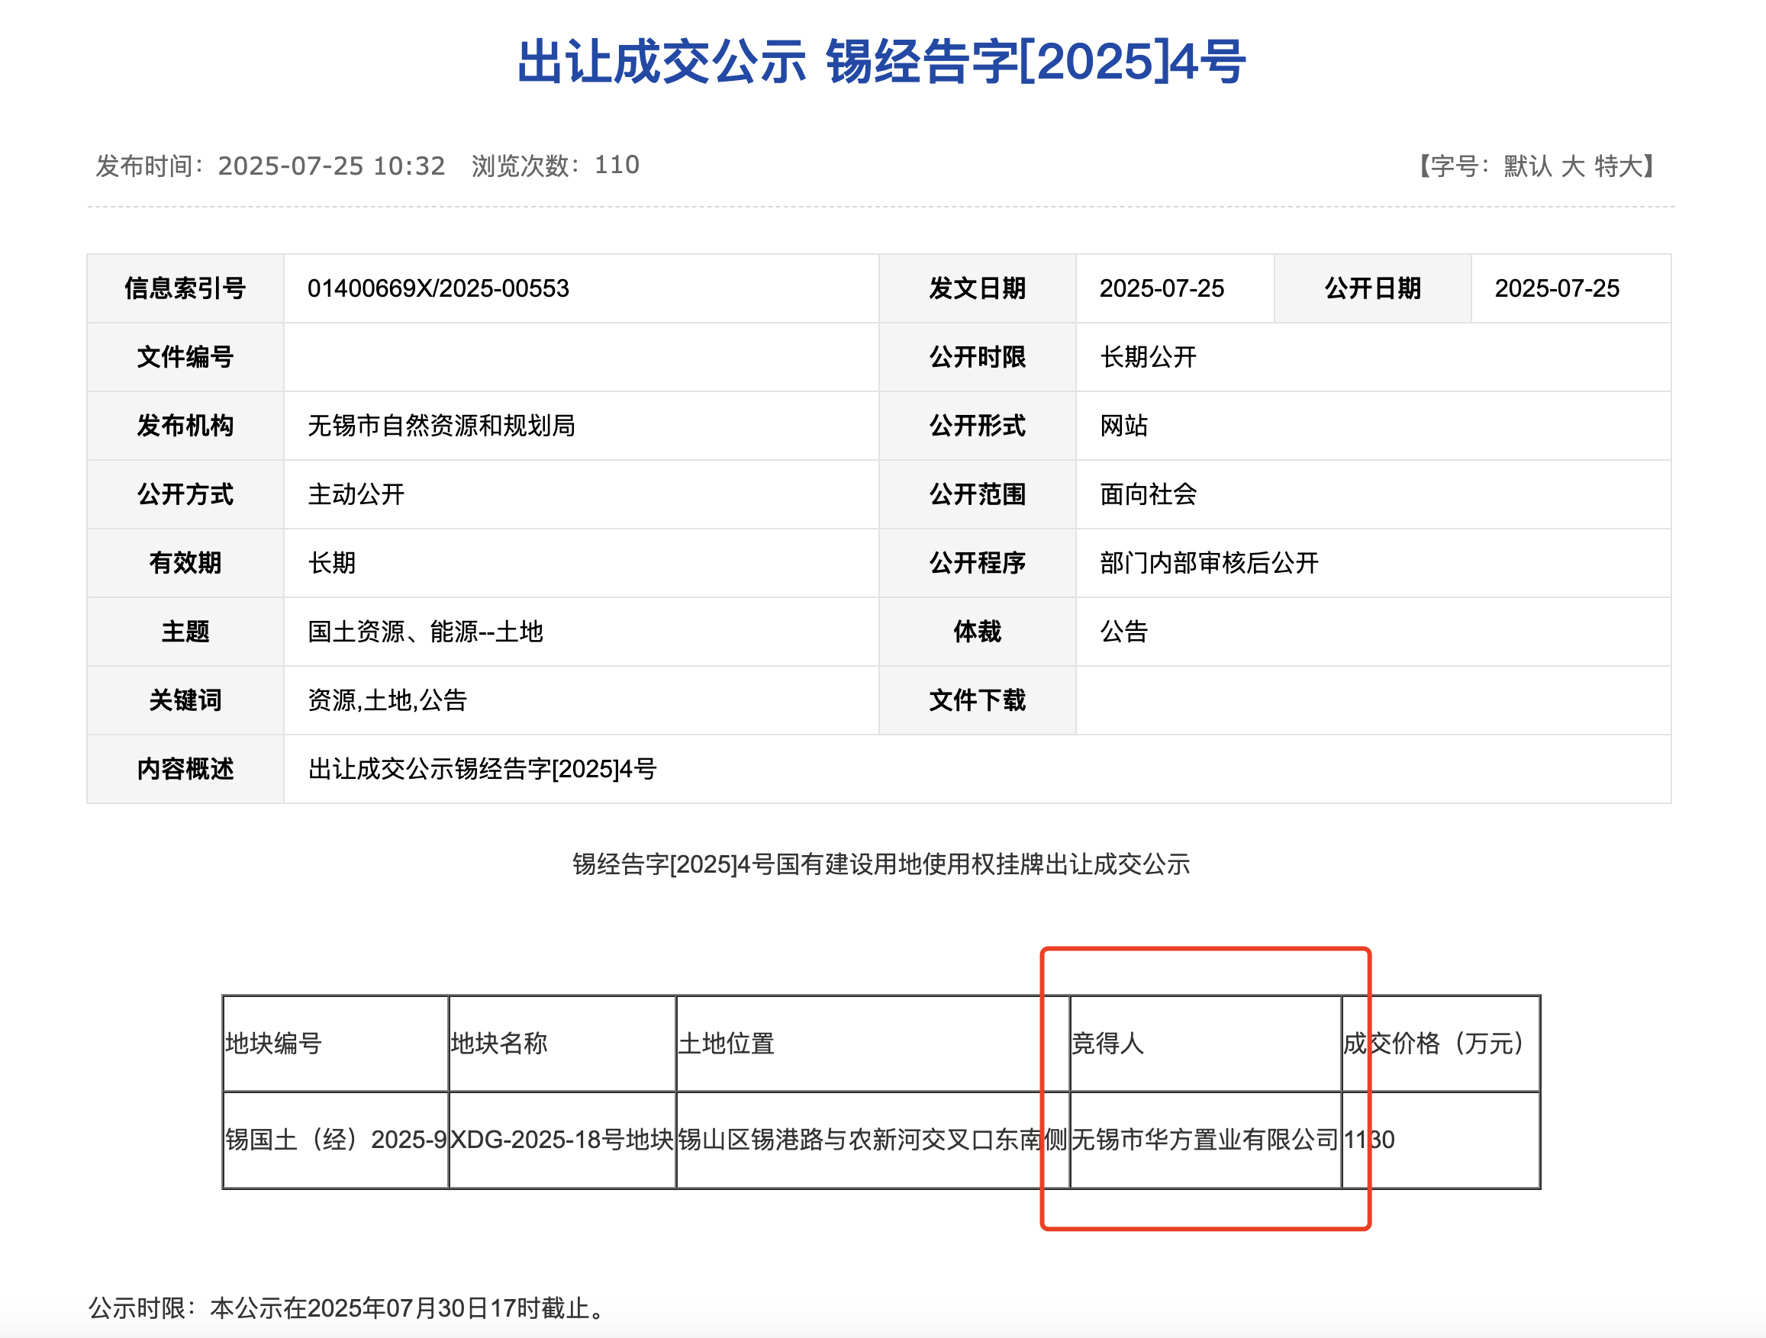Set font size to 默认
The width and height of the screenshot is (1766, 1338).
tap(1527, 166)
